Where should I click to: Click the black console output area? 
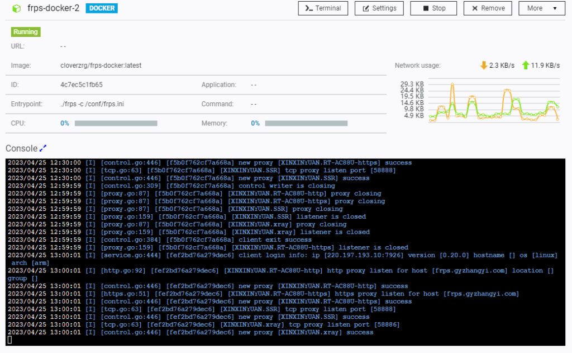tap(285, 252)
